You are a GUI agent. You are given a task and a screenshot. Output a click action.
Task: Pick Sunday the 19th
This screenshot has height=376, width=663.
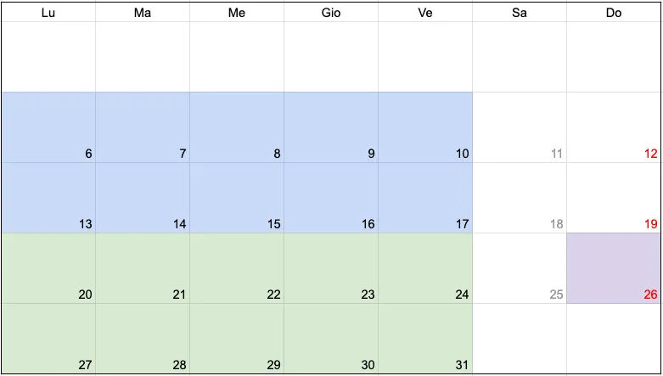pyautogui.click(x=614, y=198)
